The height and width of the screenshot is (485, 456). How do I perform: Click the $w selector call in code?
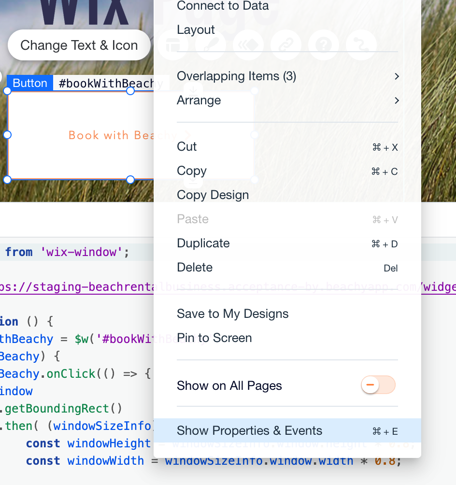pyautogui.click(x=82, y=339)
